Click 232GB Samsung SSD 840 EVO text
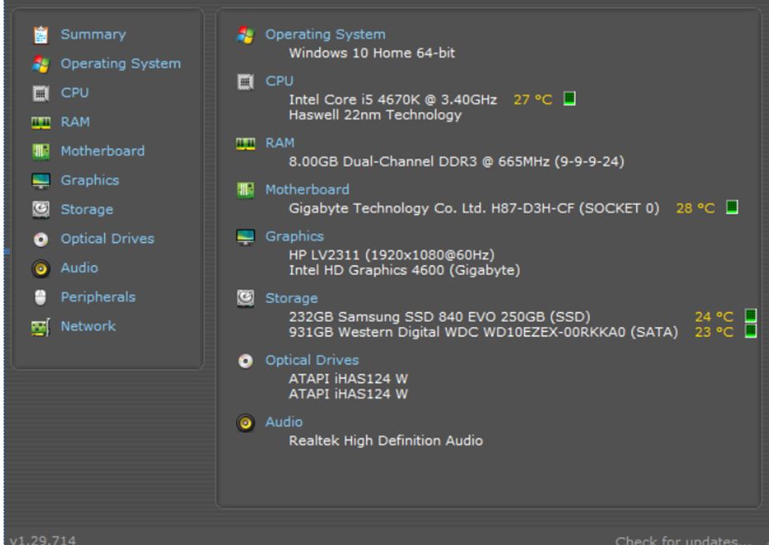Screen dimensions: 769x545 (x=439, y=317)
